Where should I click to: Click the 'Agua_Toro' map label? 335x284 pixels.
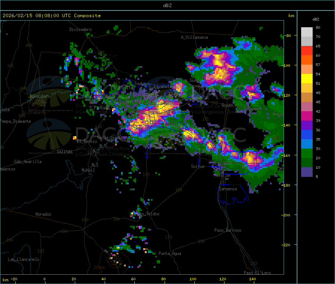pos(40,96)
